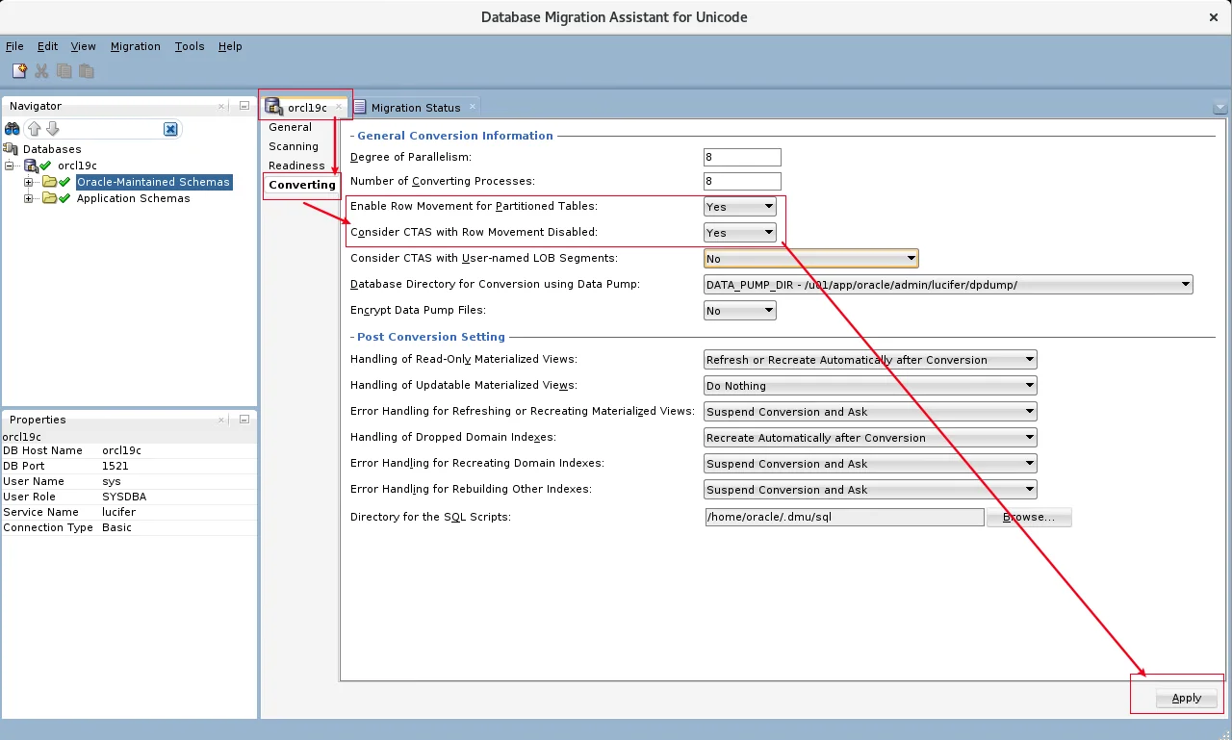
Task: Click the binoculars find icon in Navigator
Action: coord(13,129)
